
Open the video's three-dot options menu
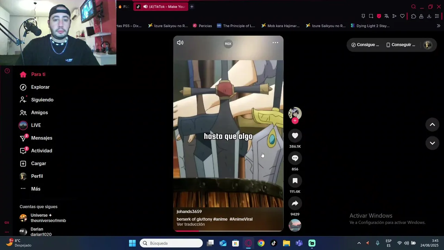pyautogui.click(x=275, y=43)
